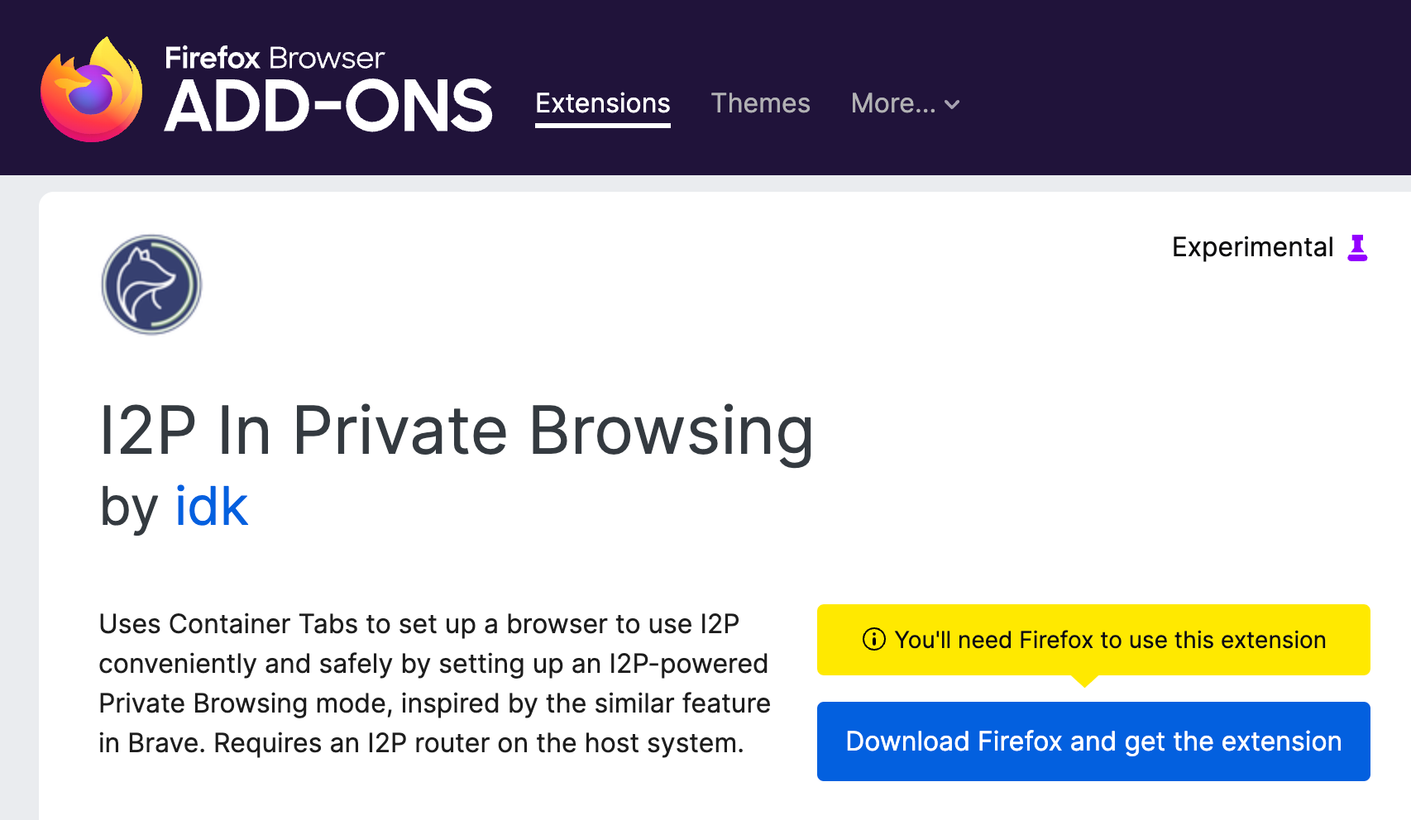Click the purple Experimental flask icon
Screen dimensions: 1411x820
point(1357,247)
